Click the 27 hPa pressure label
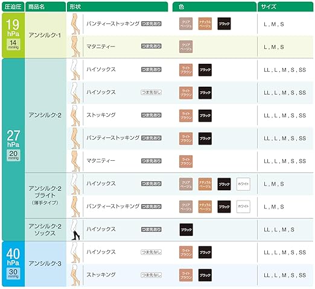Image resolution: width=315 pixels, height=289 pixels. tap(13, 138)
